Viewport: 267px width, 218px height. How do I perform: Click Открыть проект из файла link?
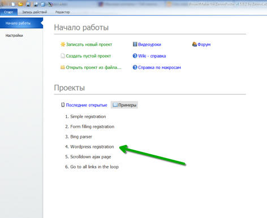[93, 67]
